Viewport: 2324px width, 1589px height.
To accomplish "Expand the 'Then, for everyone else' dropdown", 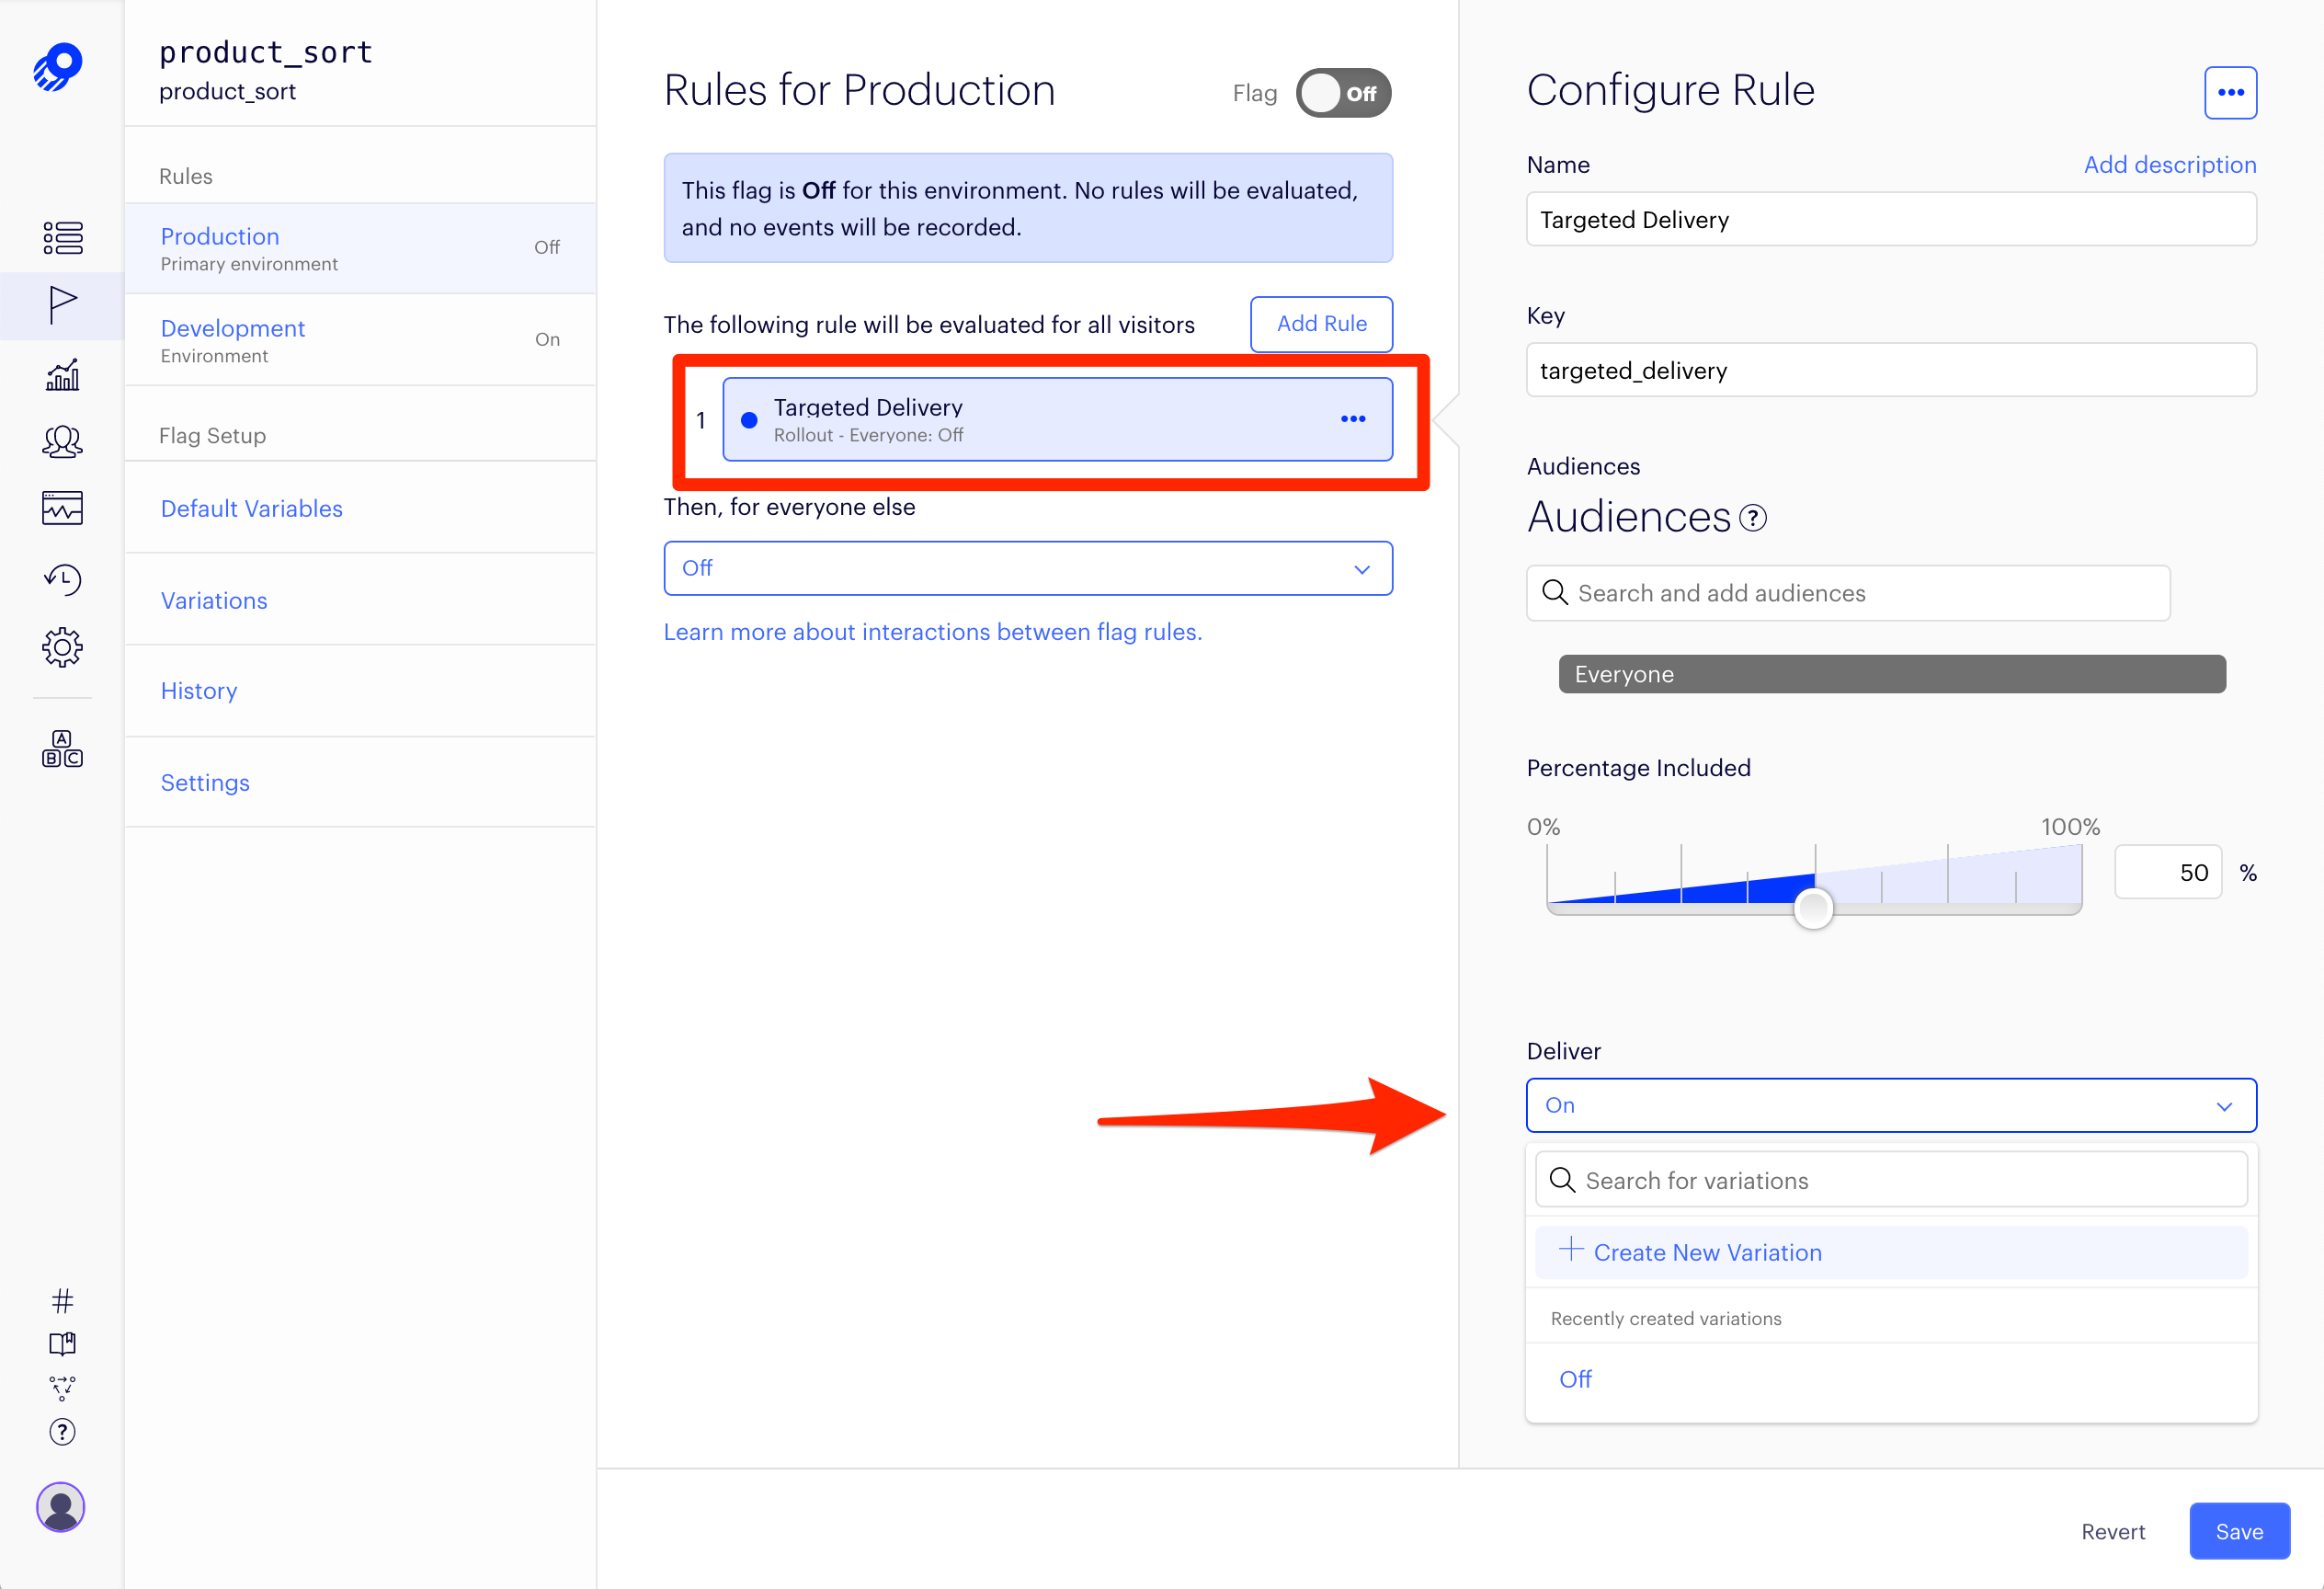I will 1027,569.
